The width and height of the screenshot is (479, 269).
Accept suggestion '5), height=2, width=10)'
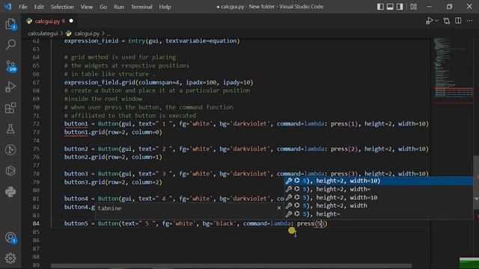(x=379, y=181)
